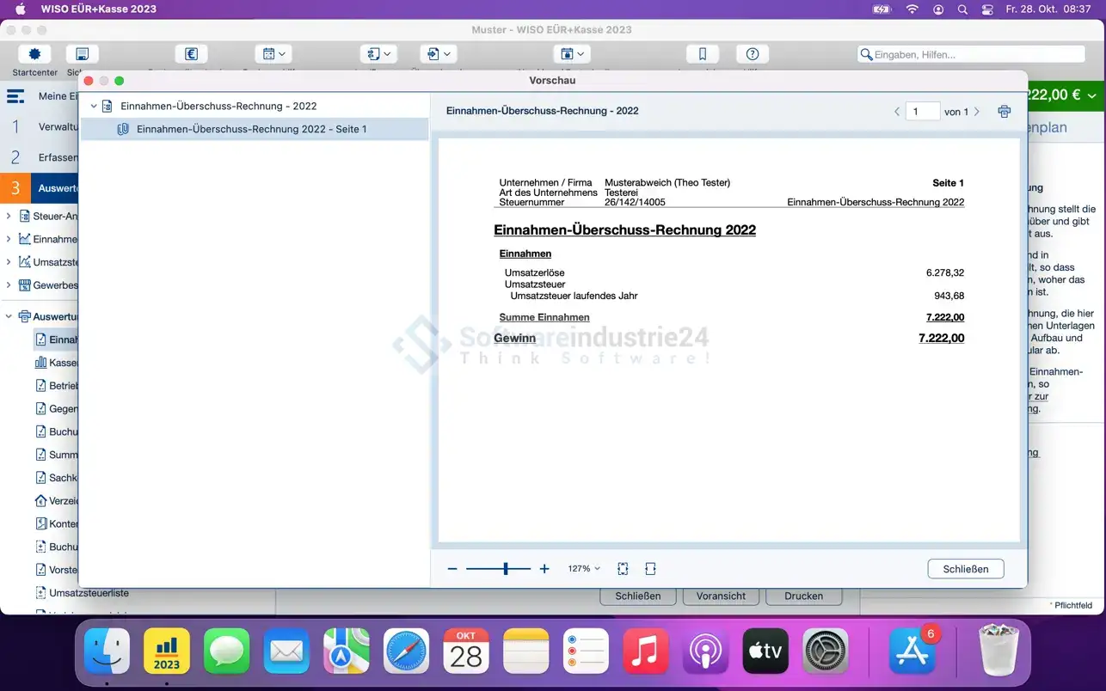Click the Drucken button behind the preview
Screen dimensions: 1106x691
point(803,596)
